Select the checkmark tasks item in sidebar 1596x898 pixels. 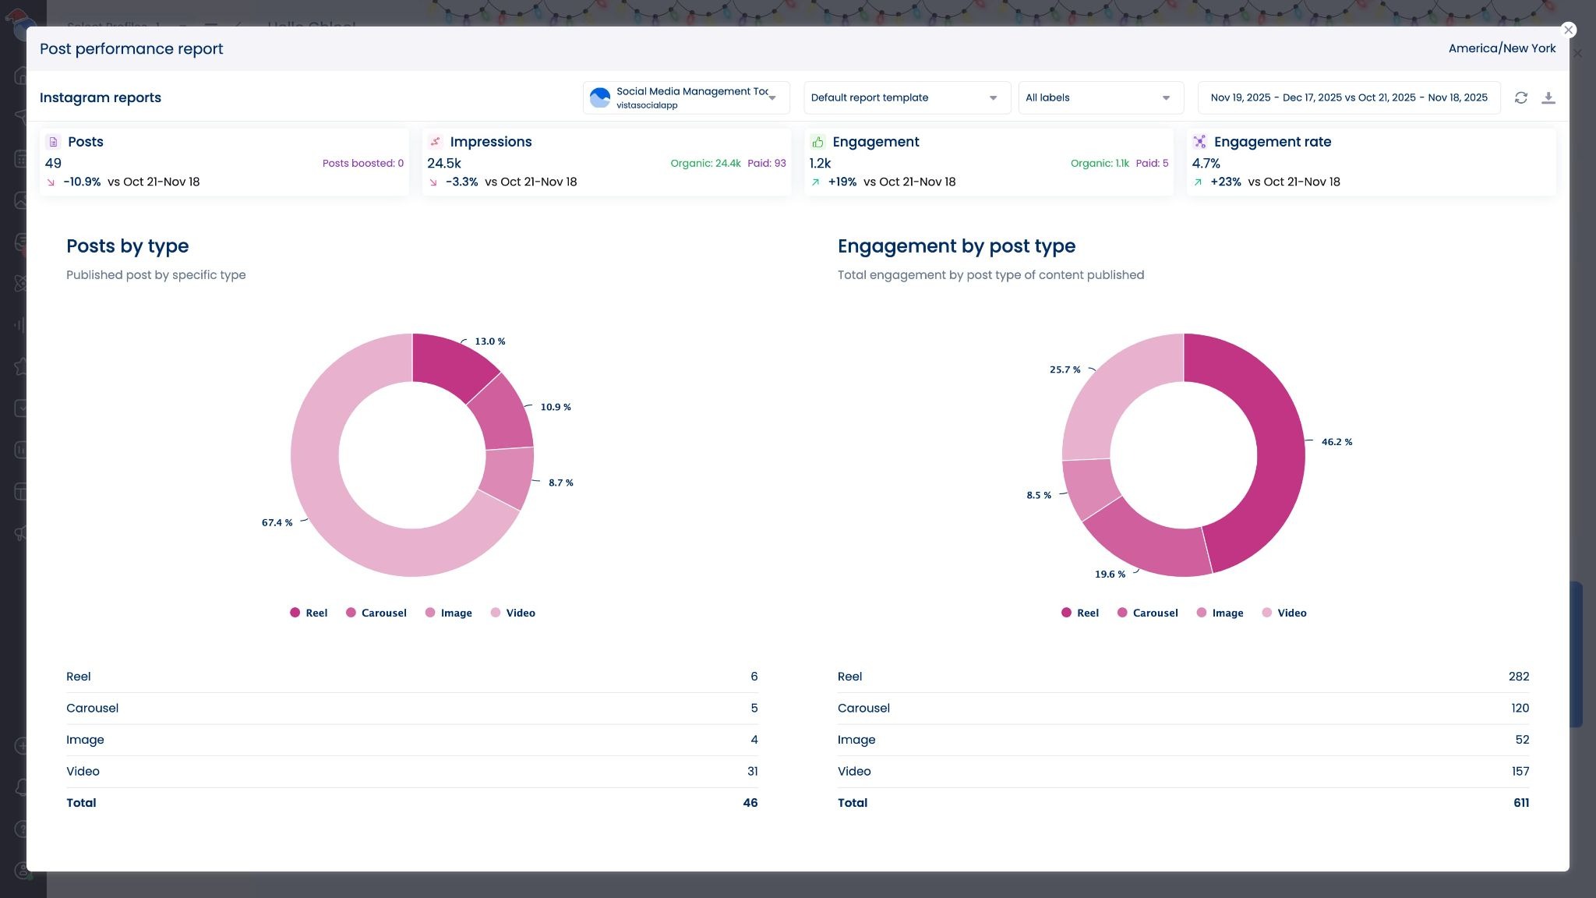pyautogui.click(x=21, y=408)
